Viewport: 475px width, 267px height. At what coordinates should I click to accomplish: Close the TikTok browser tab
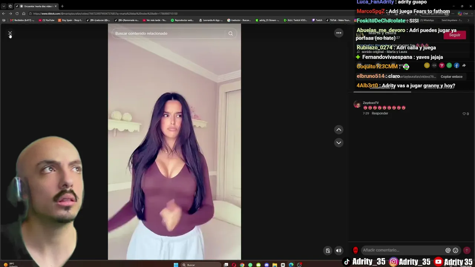point(56,6)
